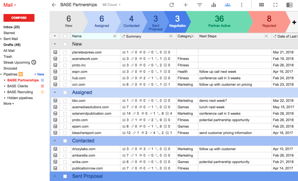Add a new box with the plus icon
This screenshot has height=181, width=298.
tap(186, 5)
